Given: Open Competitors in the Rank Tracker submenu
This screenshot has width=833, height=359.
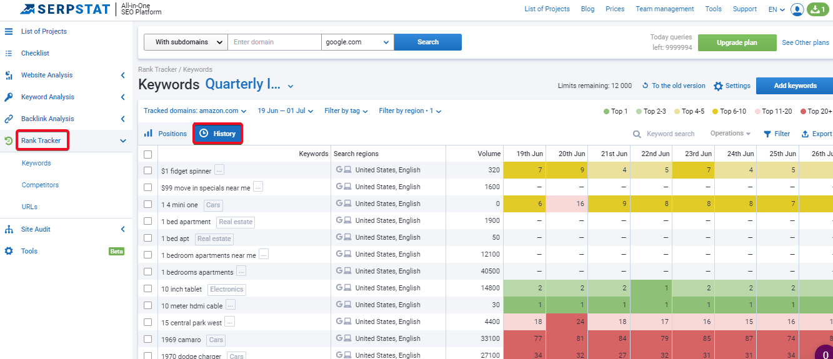Looking at the screenshot, I should coord(40,185).
